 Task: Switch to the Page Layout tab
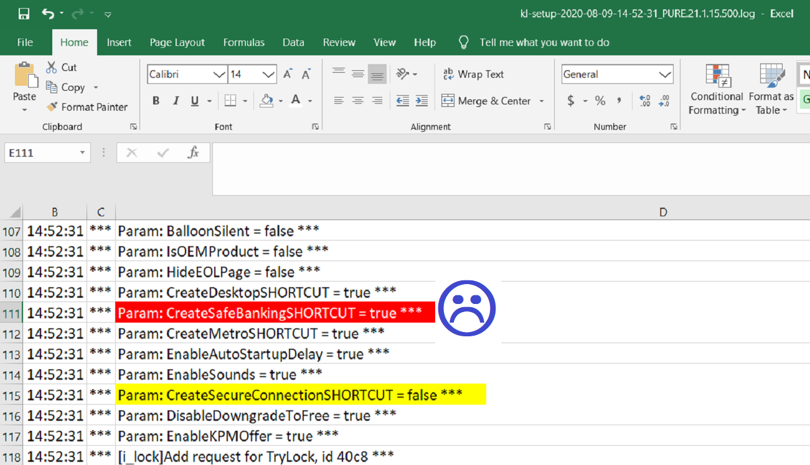click(177, 42)
